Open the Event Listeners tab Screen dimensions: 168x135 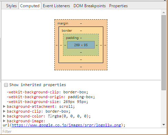[56, 6]
